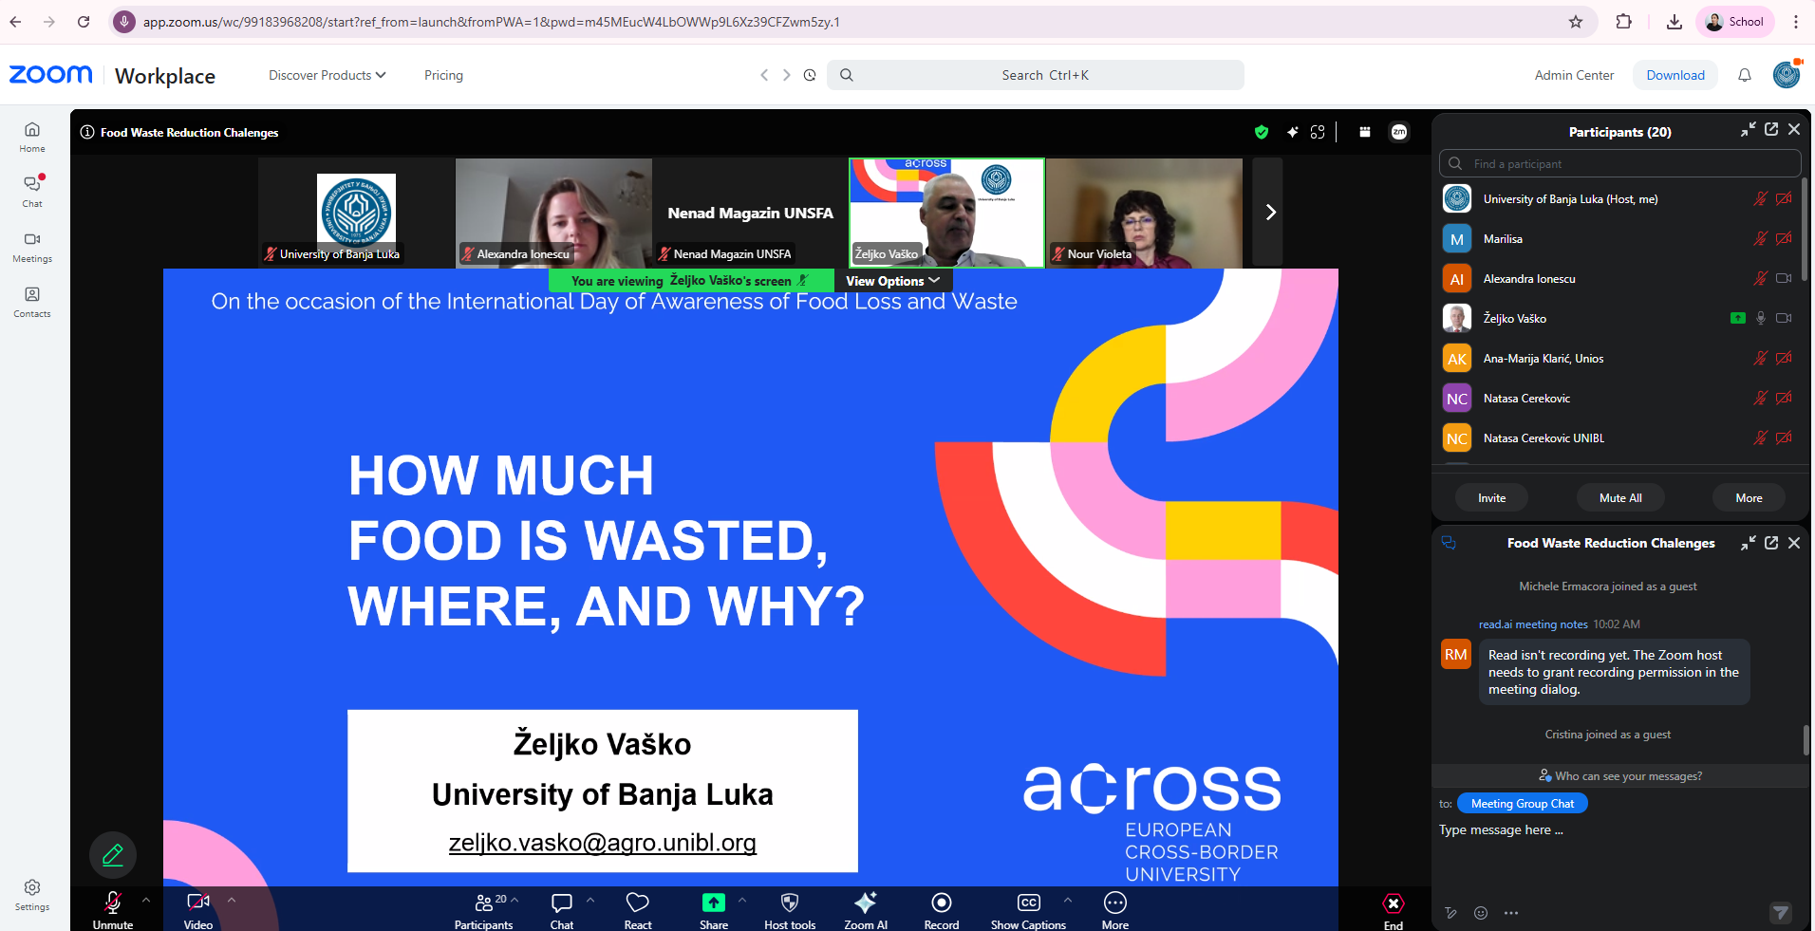Click the Mute All button
This screenshot has width=1815, height=931.
point(1620,498)
